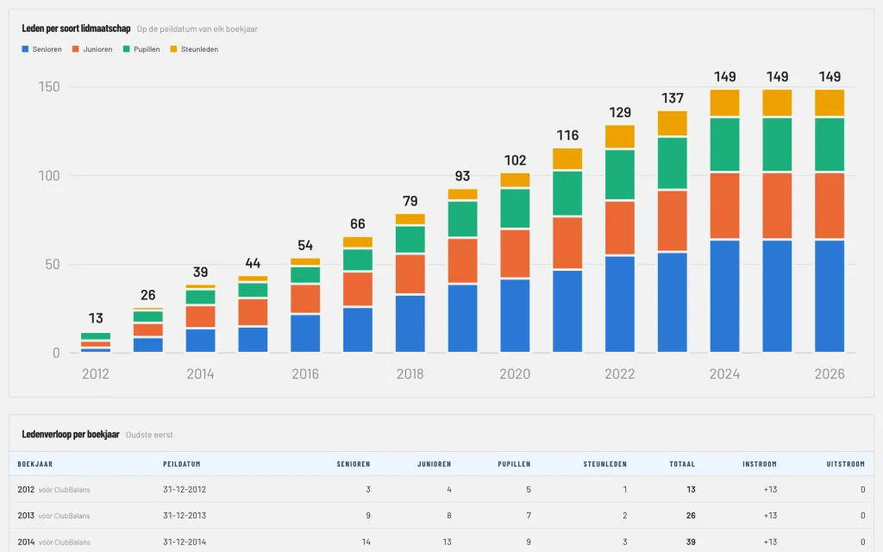883x552 pixels.
Task: Select the blue segment of the 2018 bar
Action: click(410, 324)
